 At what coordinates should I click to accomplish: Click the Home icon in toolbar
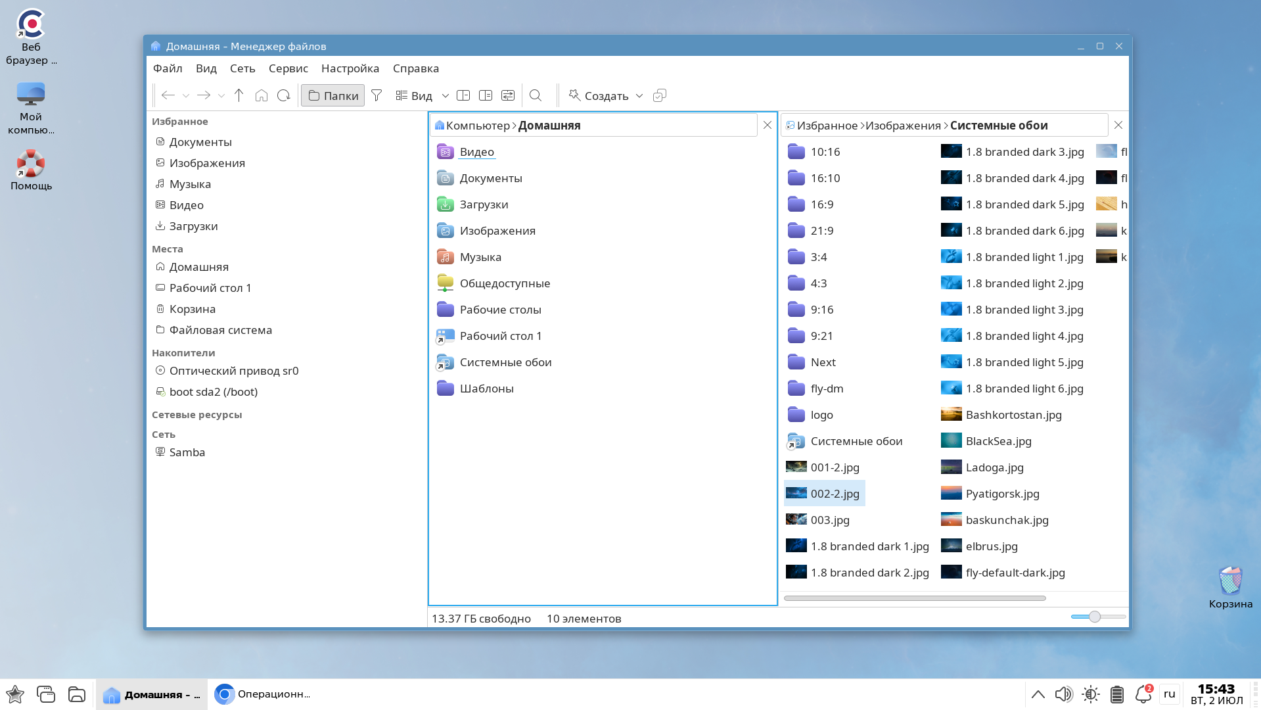(261, 95)
